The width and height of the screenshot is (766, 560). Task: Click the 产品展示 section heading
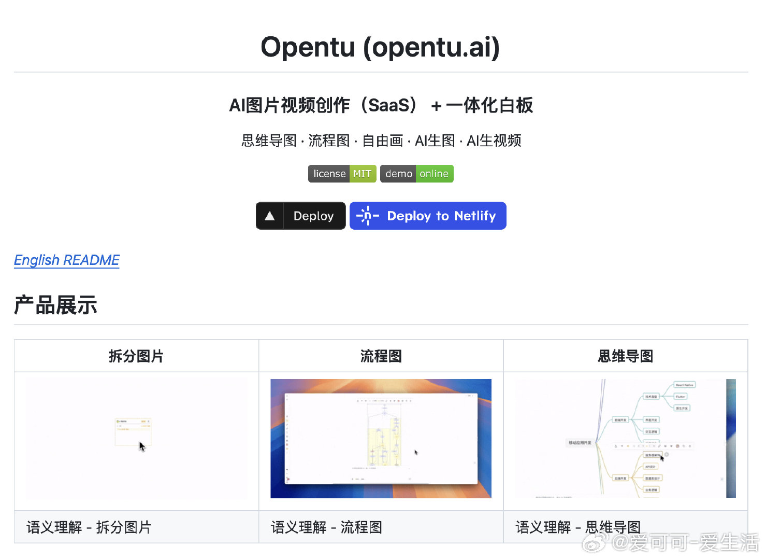click(55, 305)
